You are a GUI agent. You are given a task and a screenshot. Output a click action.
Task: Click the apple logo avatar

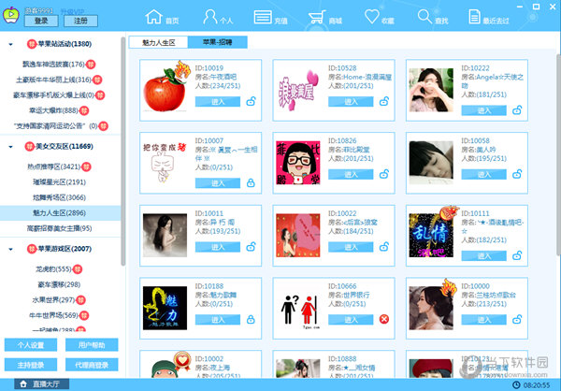(x=10, y=15)
